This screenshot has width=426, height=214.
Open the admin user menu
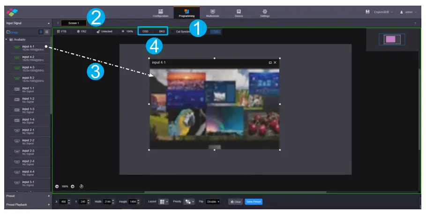point(408,12)
